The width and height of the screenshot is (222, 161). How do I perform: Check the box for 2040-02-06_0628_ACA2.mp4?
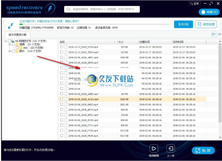point(62,99)
